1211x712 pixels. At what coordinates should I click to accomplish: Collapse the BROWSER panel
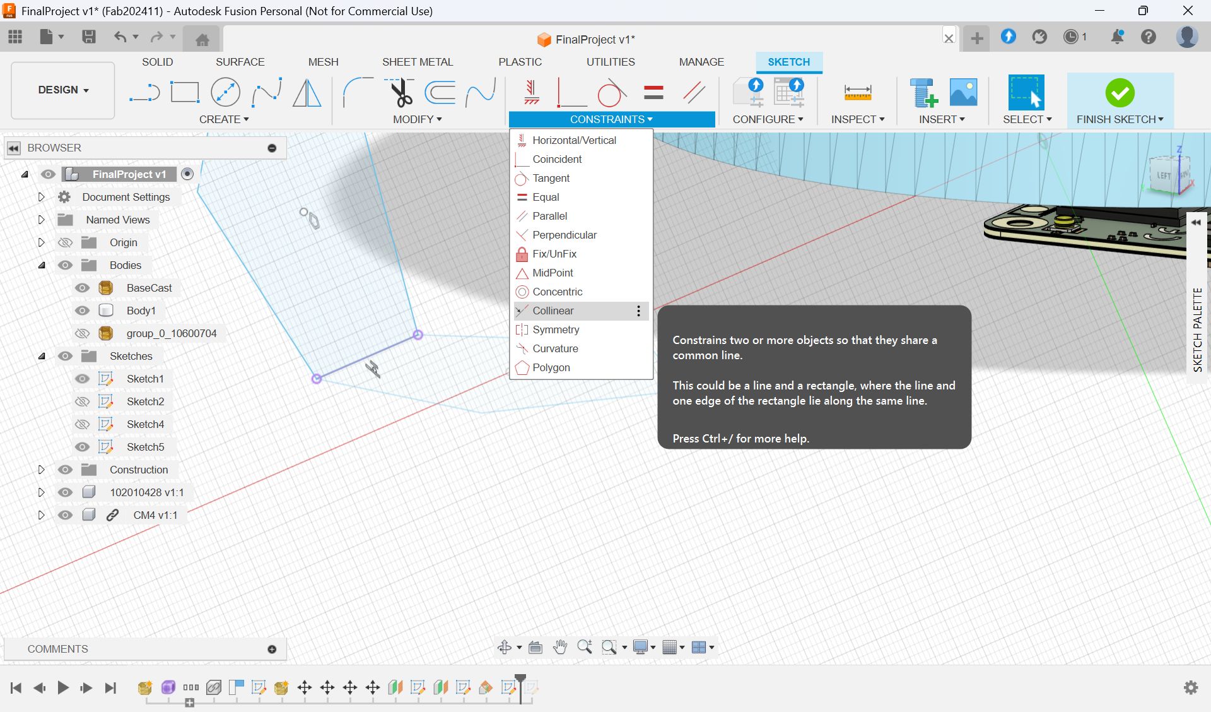tap(13, 148)
